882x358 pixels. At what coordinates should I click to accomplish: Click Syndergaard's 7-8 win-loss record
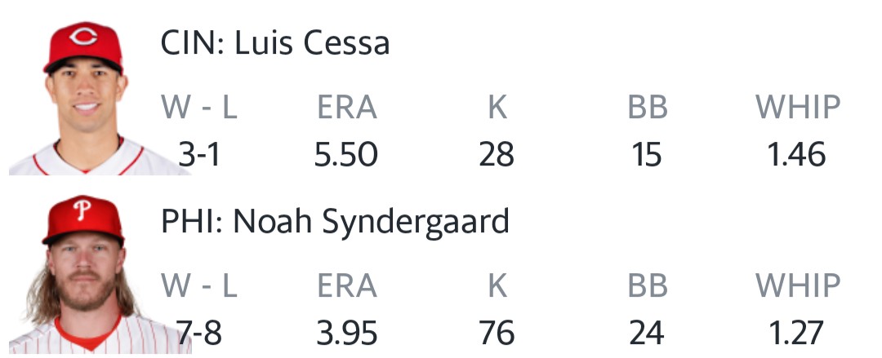(199, 333)
